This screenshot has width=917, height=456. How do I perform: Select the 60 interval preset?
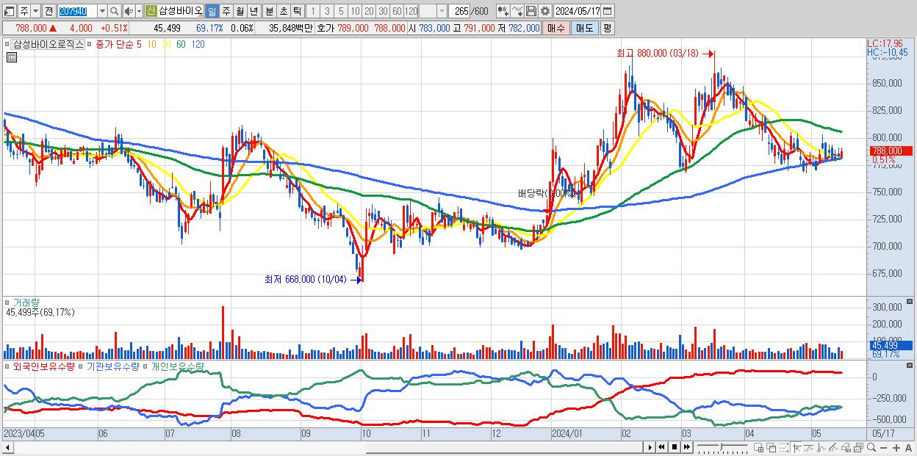click(x=397, y=12)
